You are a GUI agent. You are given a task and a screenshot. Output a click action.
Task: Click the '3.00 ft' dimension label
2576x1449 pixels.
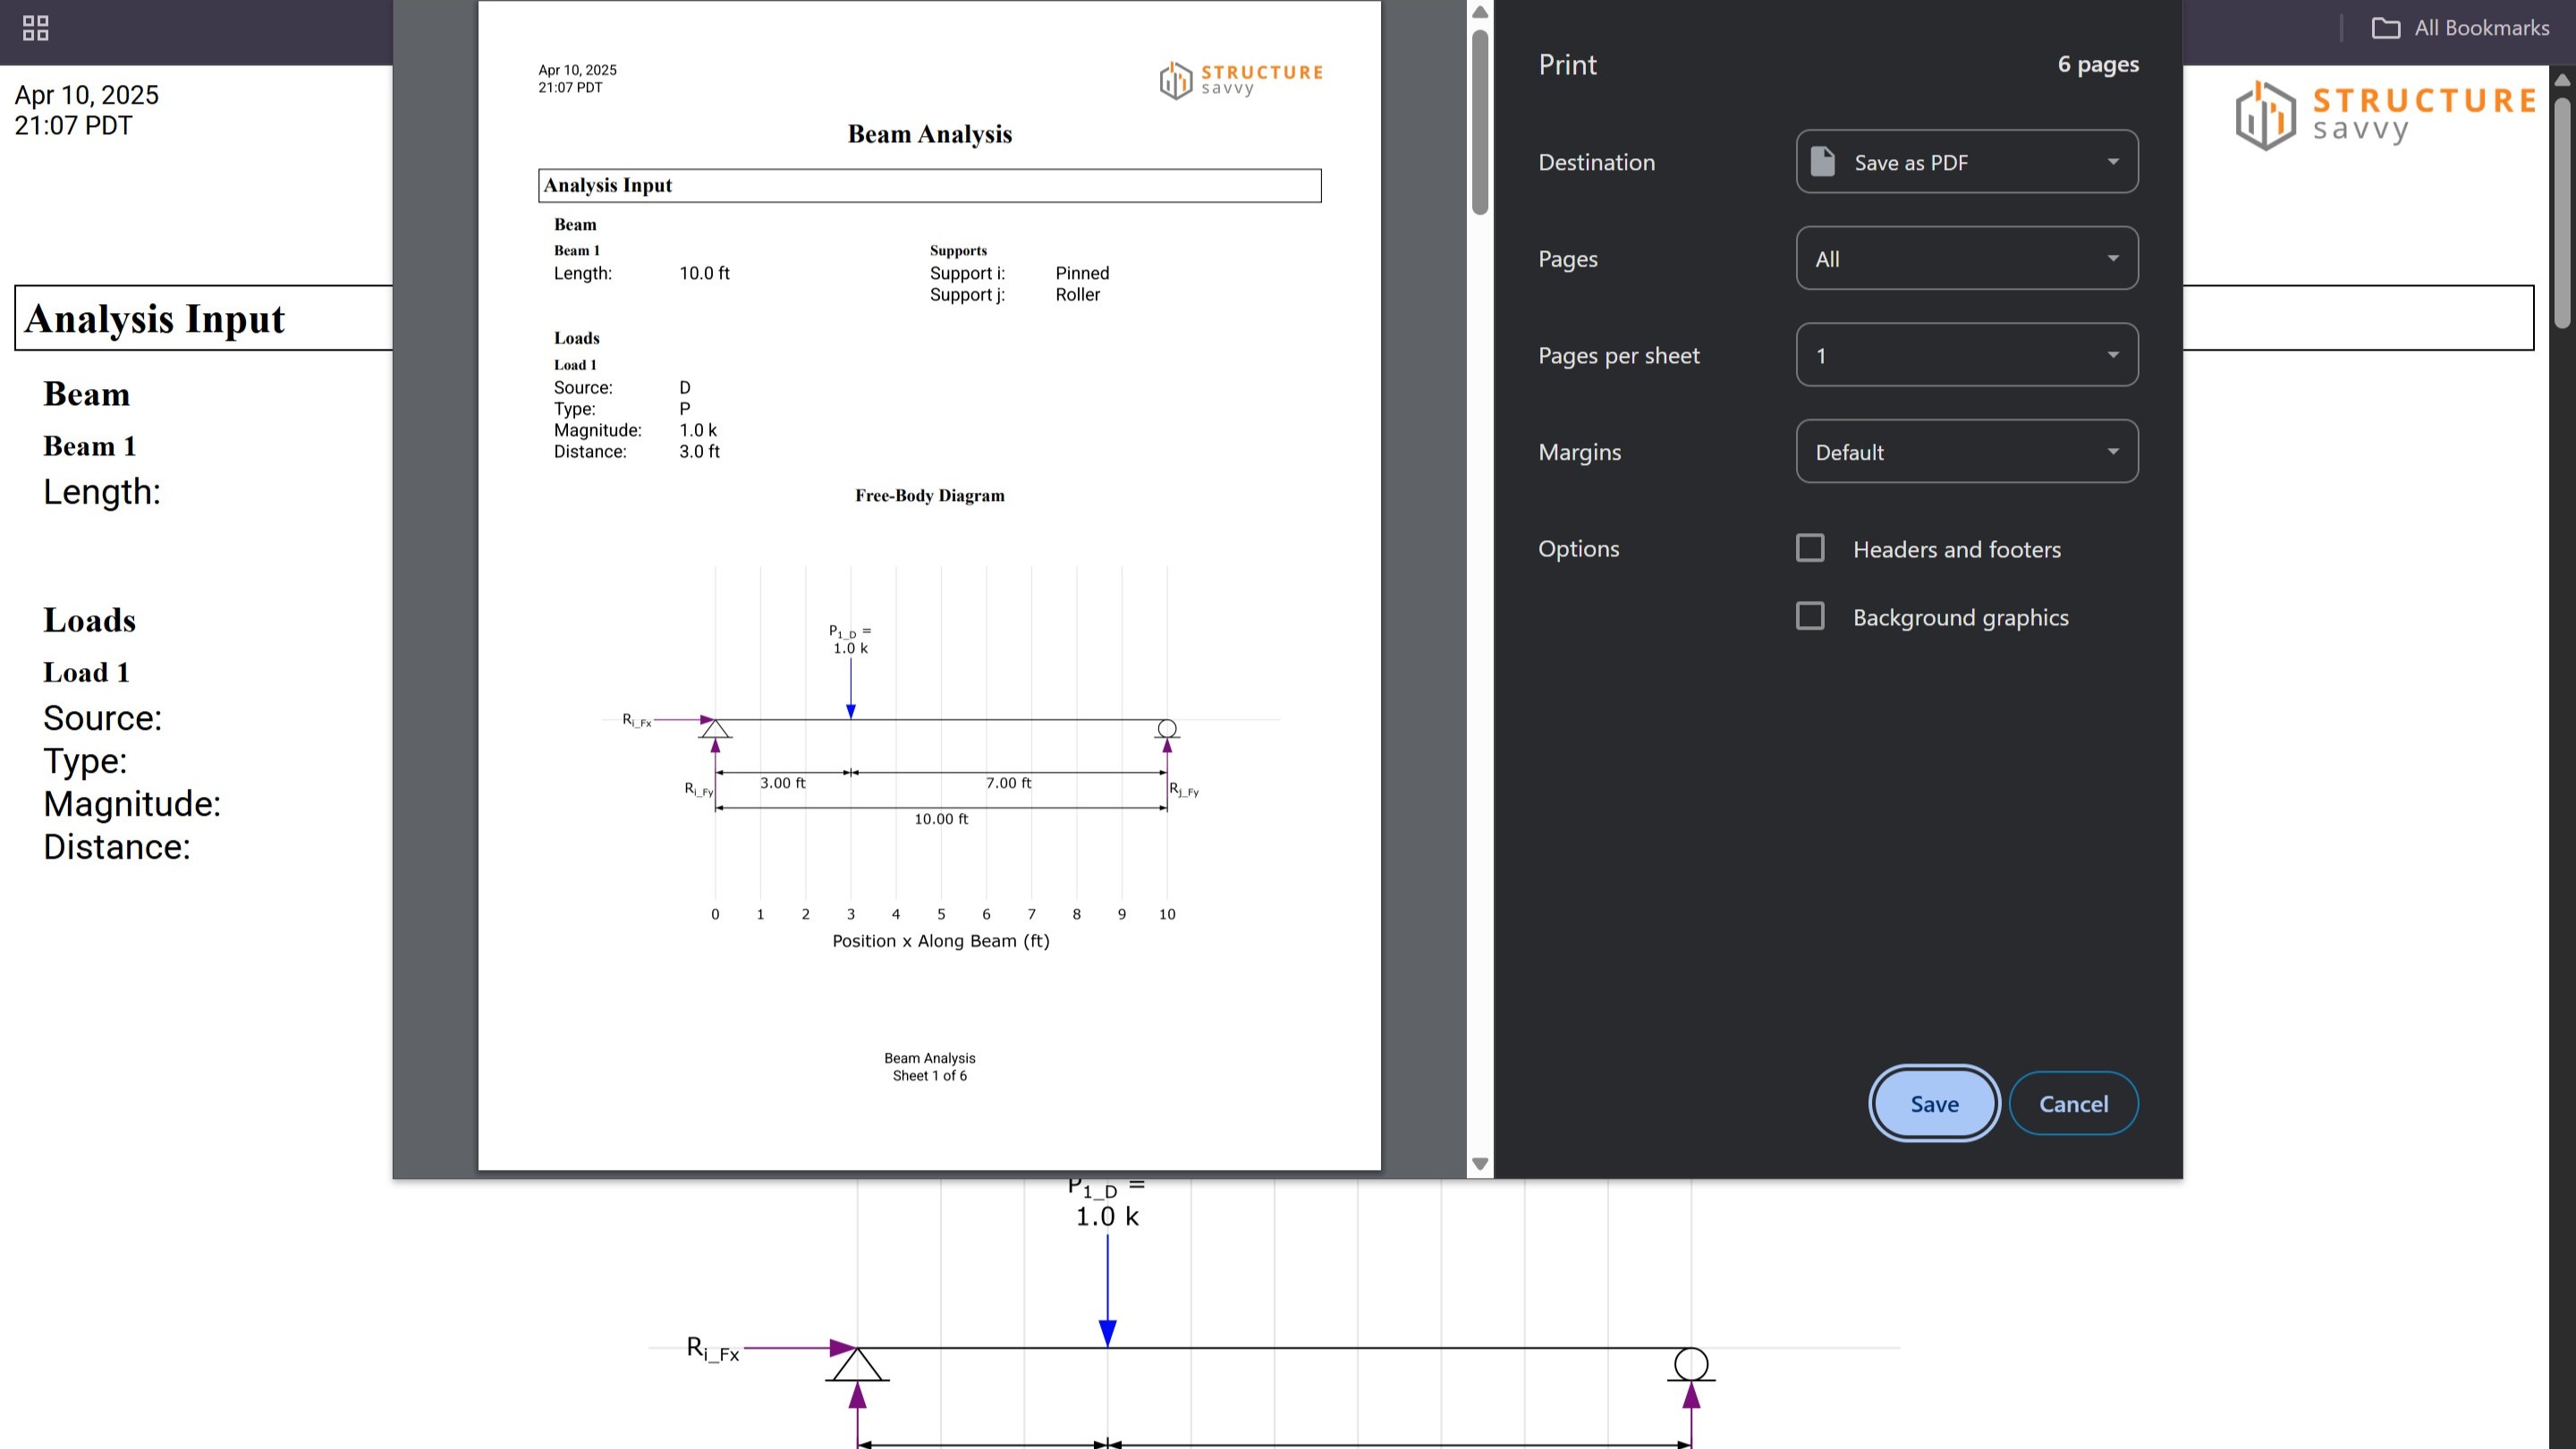pos(782,783)
